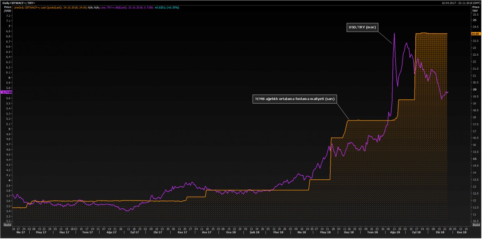Click the 'Price TRY' right axis header
Viewport: 482px width, 239px height.
(475, 9)
